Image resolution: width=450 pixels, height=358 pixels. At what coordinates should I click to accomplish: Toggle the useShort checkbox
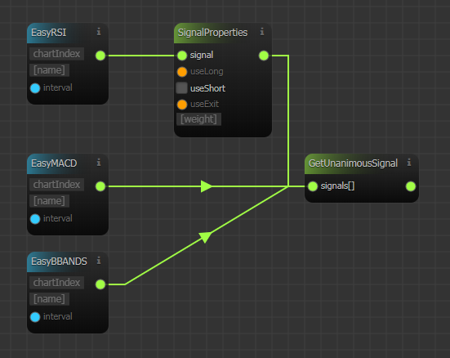click(181, 88)
